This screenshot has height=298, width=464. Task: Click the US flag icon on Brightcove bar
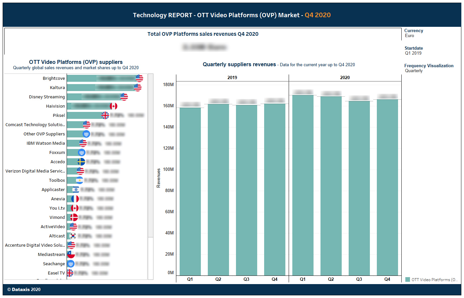point(140,78)
